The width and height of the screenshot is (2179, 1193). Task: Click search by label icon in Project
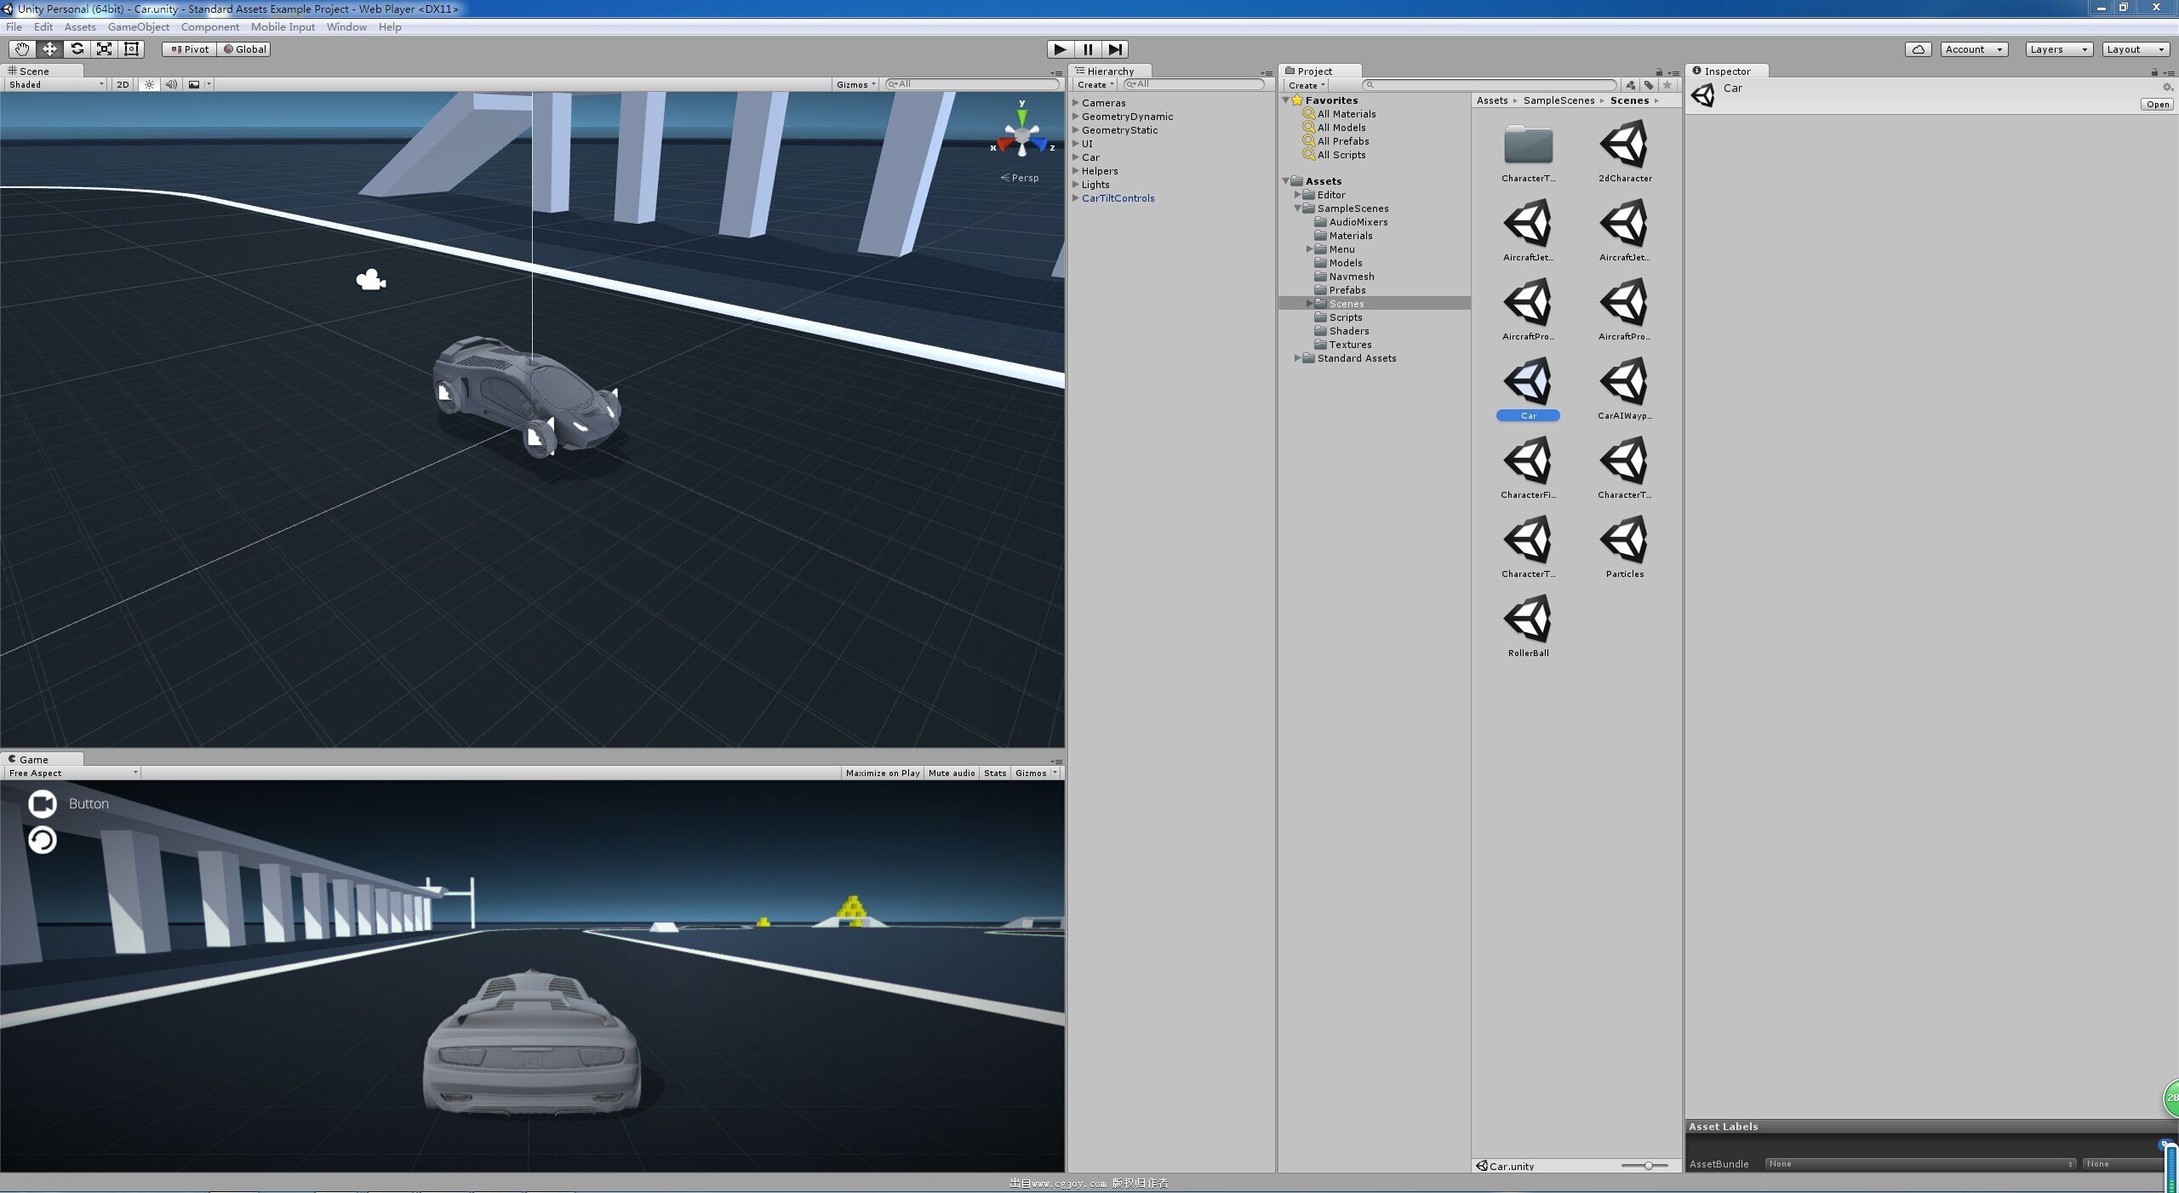tap(1649, 85)
